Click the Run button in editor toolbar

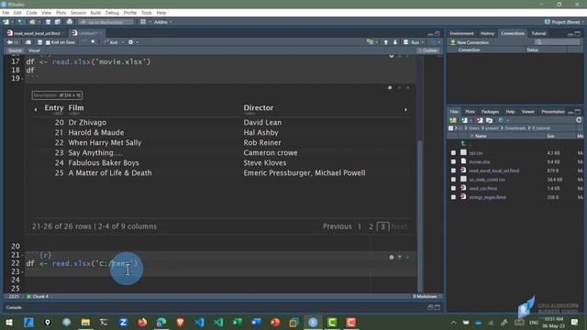coord(412,42)
